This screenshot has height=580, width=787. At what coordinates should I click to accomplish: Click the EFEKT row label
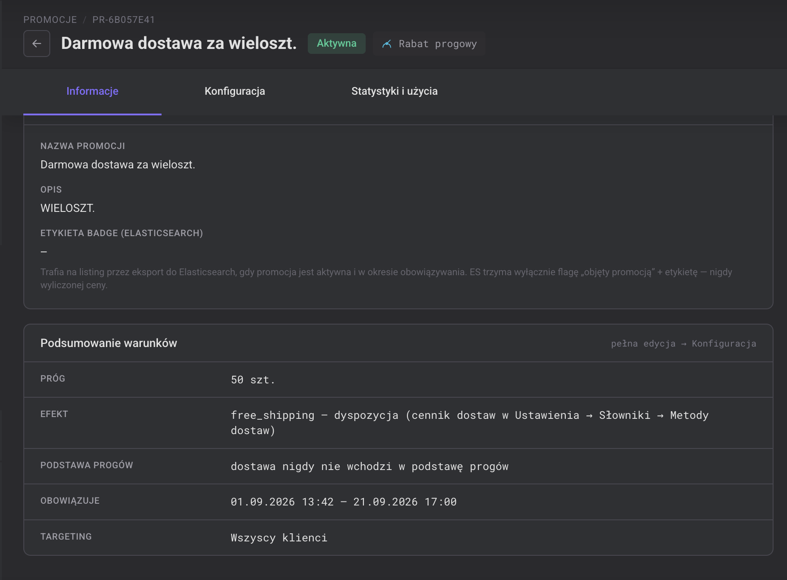tap(54, 414)
